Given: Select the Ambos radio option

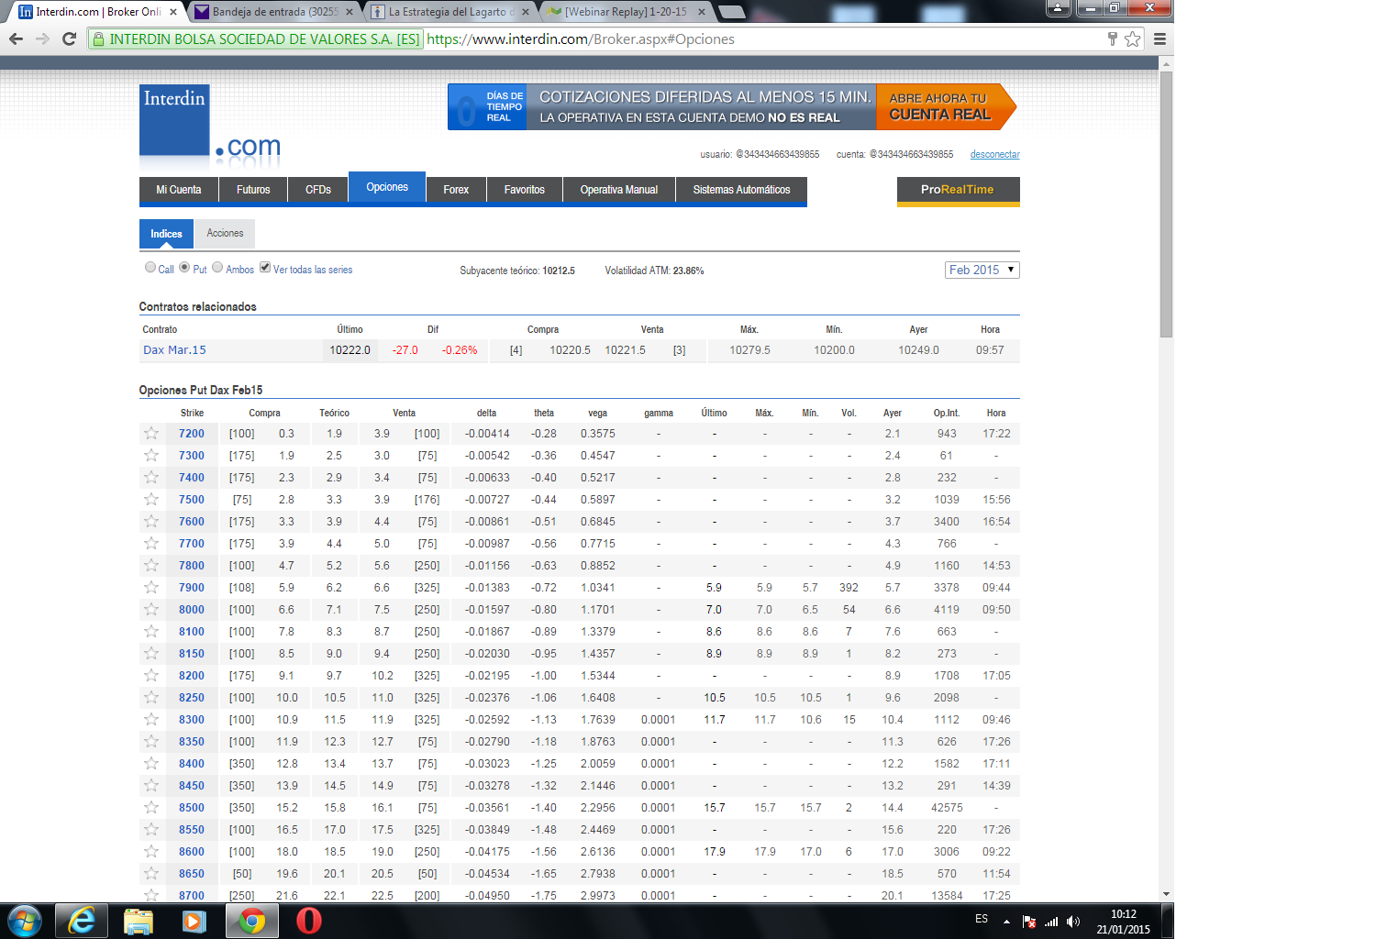Looking at the screenshot, I should coord(217,268).
